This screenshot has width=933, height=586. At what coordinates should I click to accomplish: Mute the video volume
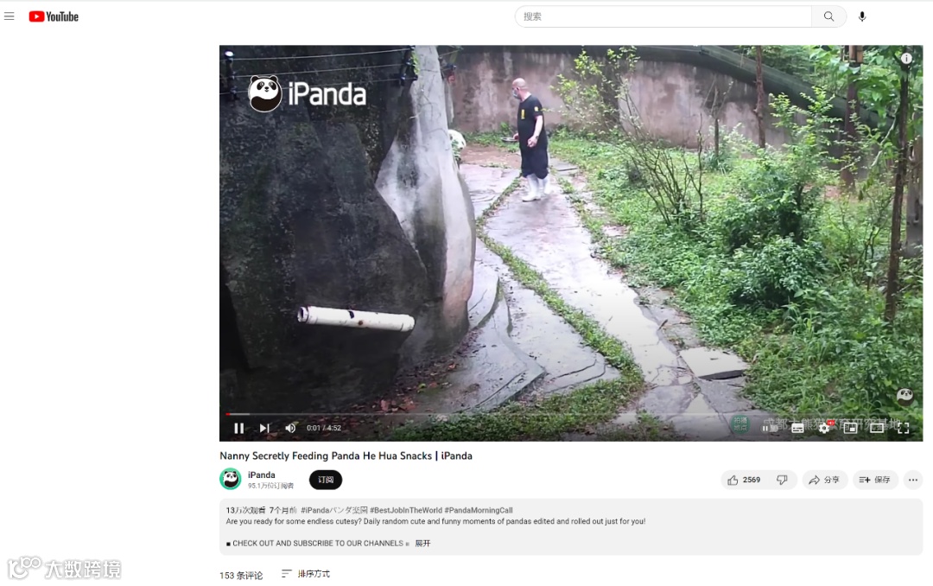(x=290, y=428)
